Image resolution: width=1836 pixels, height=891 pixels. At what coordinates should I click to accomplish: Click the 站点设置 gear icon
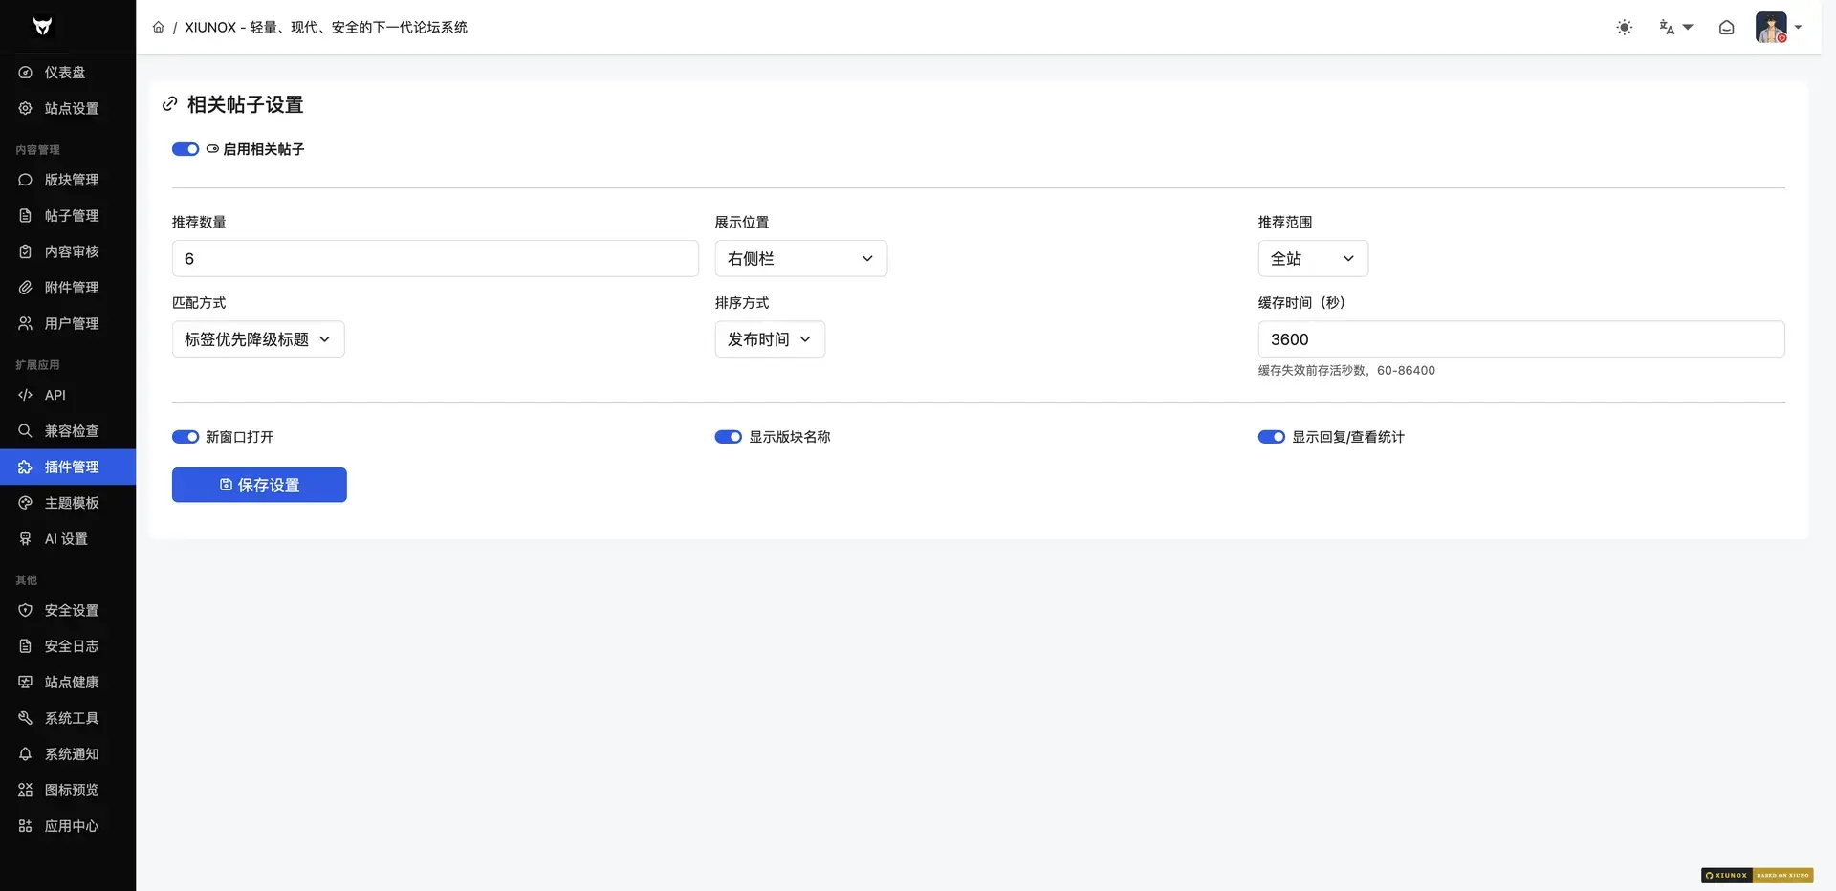tap(26, 108)
